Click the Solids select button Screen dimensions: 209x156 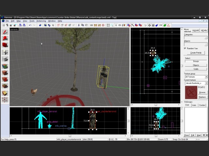click(x=196, y=69)
